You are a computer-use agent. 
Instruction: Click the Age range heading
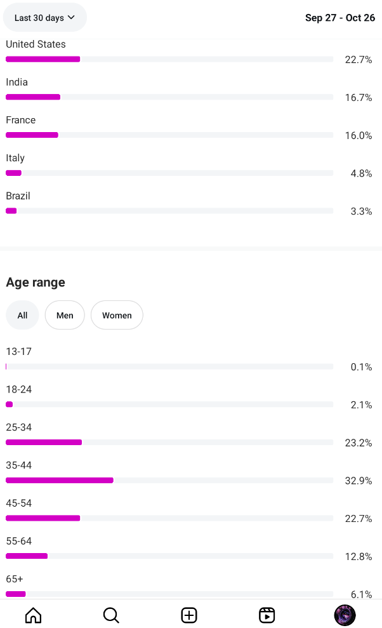pyautogui.click(x=36, y=283)
